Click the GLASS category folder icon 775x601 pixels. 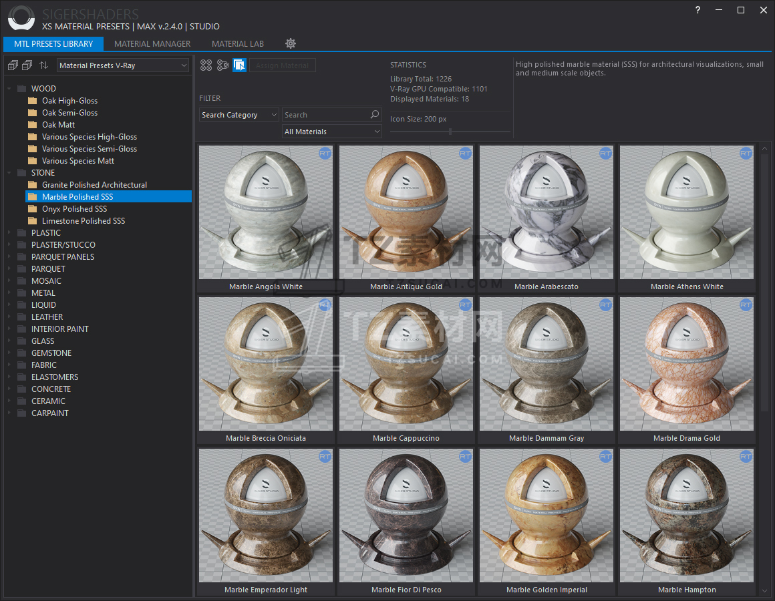coord(22,341)
